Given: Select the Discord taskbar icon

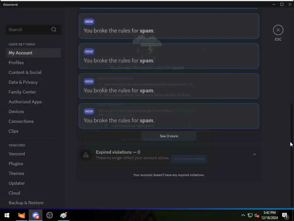Looking at the screenshot, I should coord(36,215).
